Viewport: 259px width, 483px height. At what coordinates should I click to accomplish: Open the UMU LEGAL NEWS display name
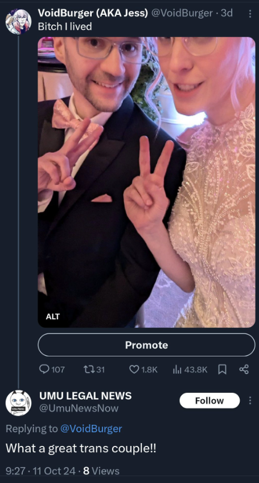click(85, 396)
